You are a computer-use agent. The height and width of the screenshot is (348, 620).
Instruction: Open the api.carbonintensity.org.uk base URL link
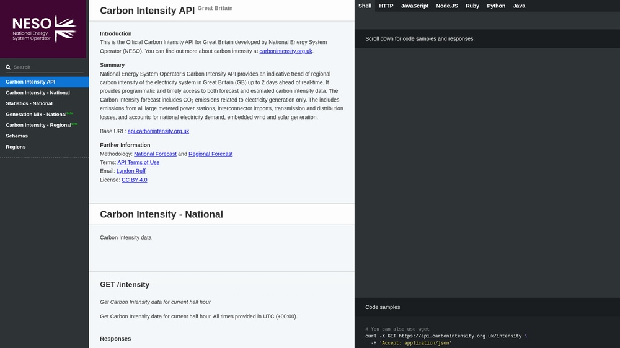(x=158, y=131)
